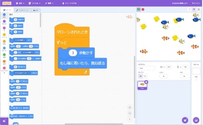203x125 pixels.
Task: Expand the 左右のみ rotation style dropdown
Action: 23,116
